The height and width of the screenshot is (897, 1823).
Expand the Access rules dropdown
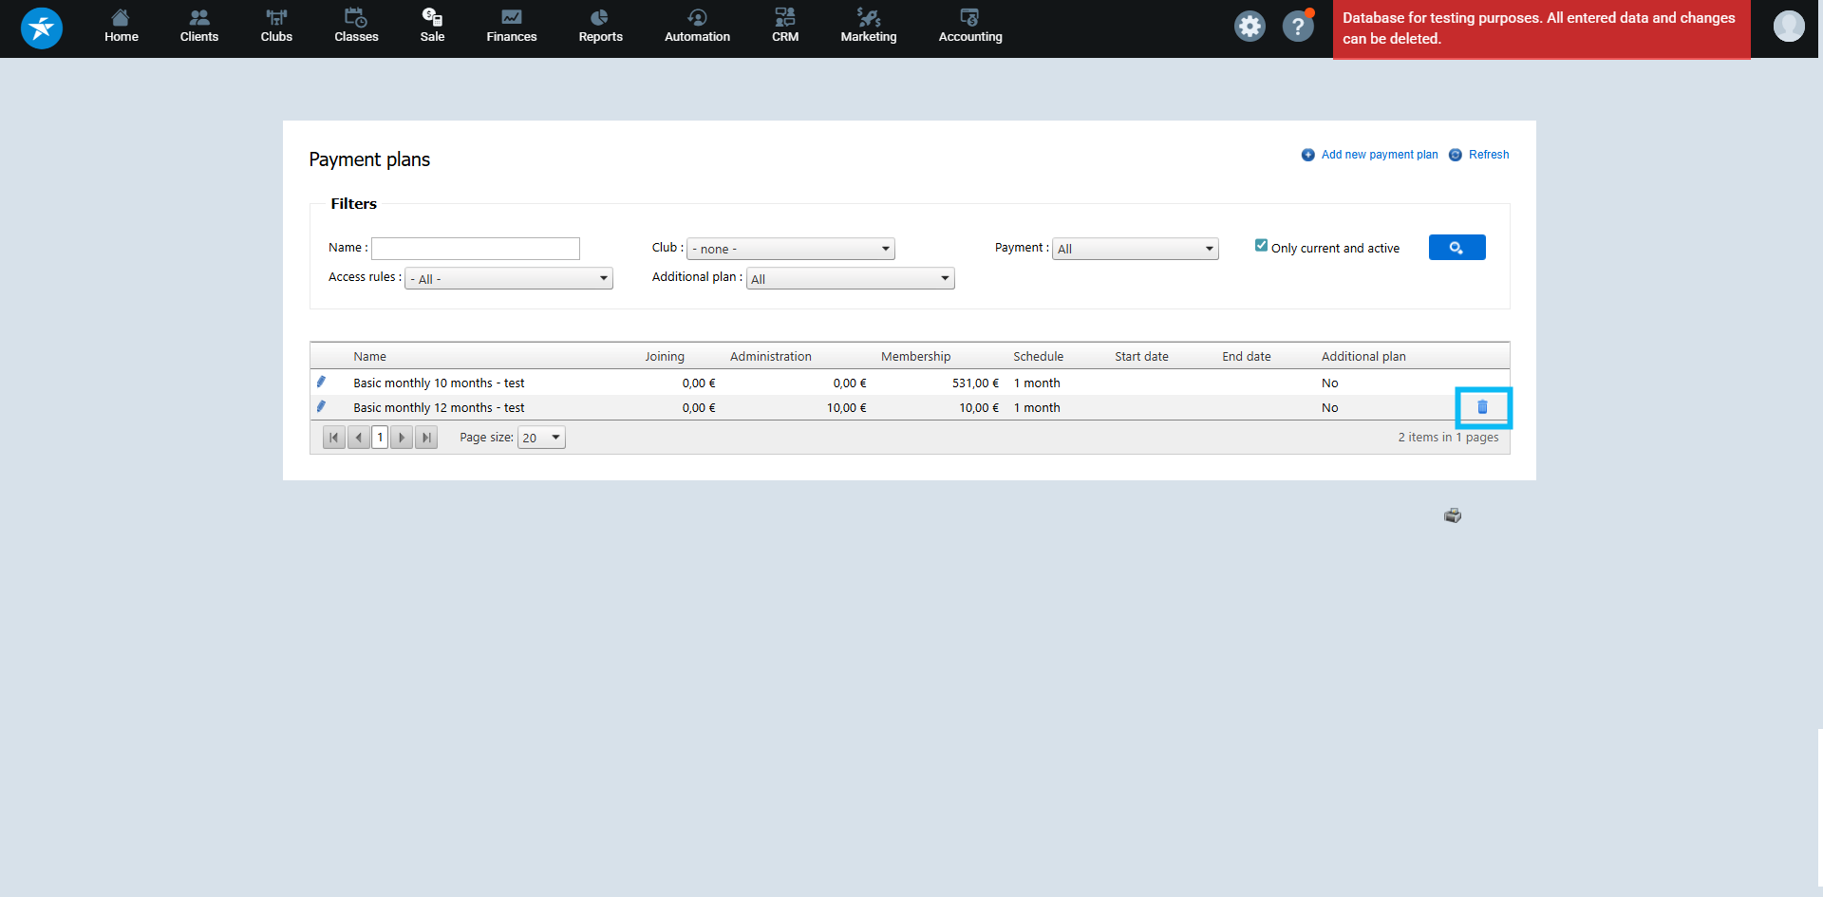508,278
